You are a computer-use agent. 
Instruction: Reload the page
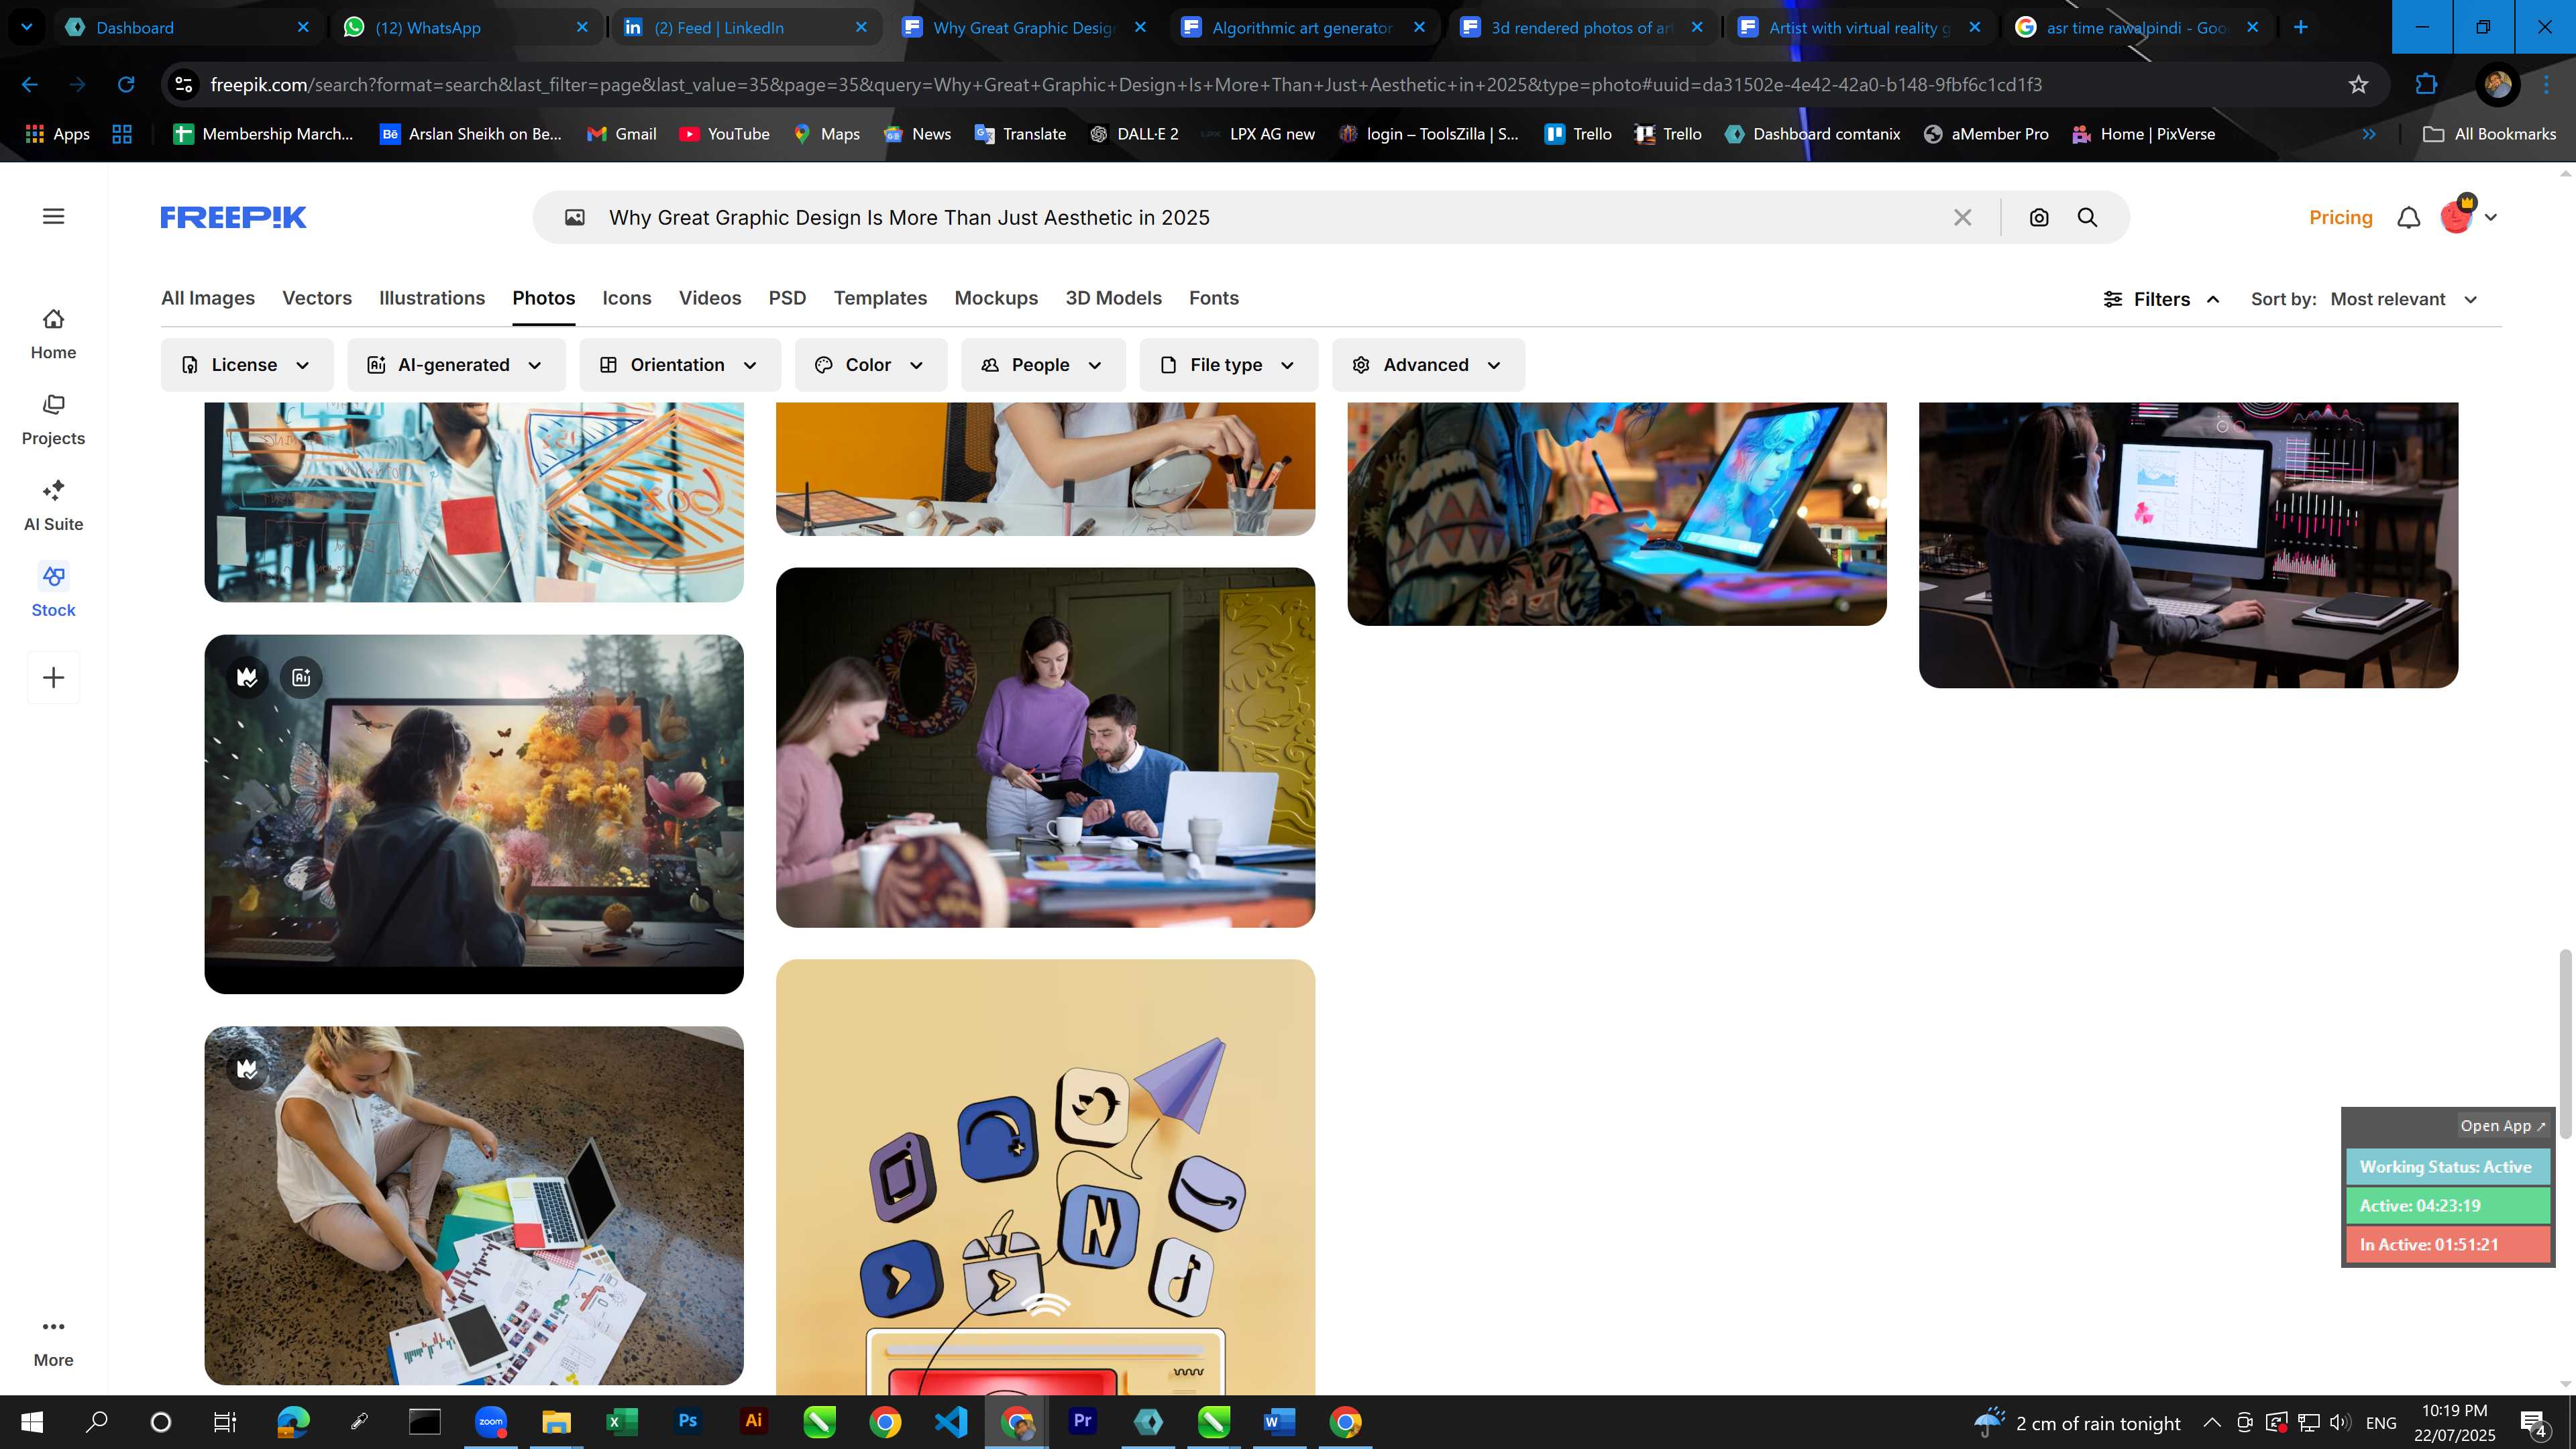point(126,85)
